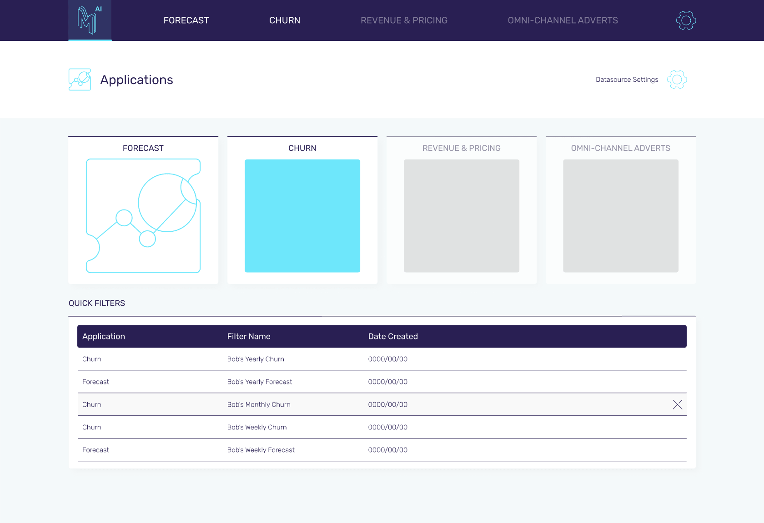Select the cyan Churn application card
The image size is (764, 523).
302,216
